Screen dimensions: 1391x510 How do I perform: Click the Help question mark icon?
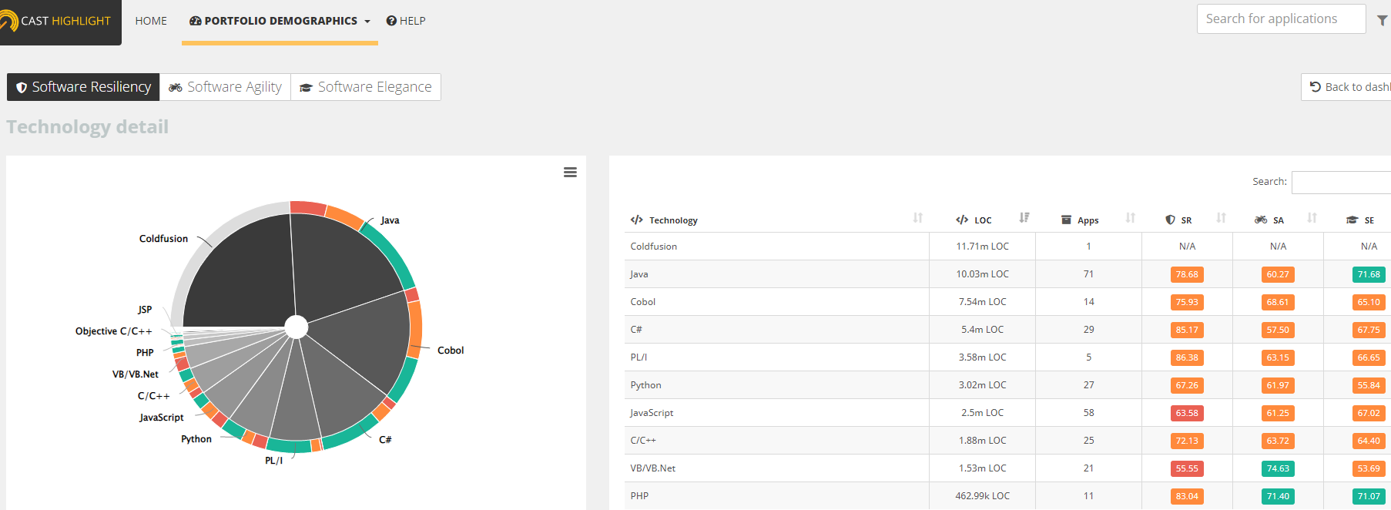point(391,21)
